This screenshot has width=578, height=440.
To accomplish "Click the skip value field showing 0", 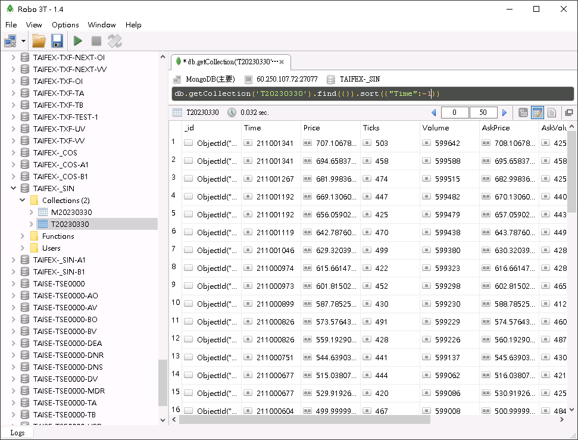I will click(x=455, y=113).
